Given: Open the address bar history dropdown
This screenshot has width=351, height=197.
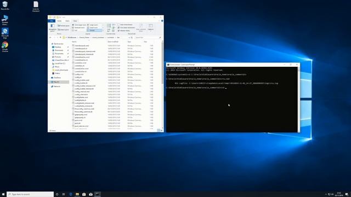Looking at the screenshot, I should click(x=129, y=38).
